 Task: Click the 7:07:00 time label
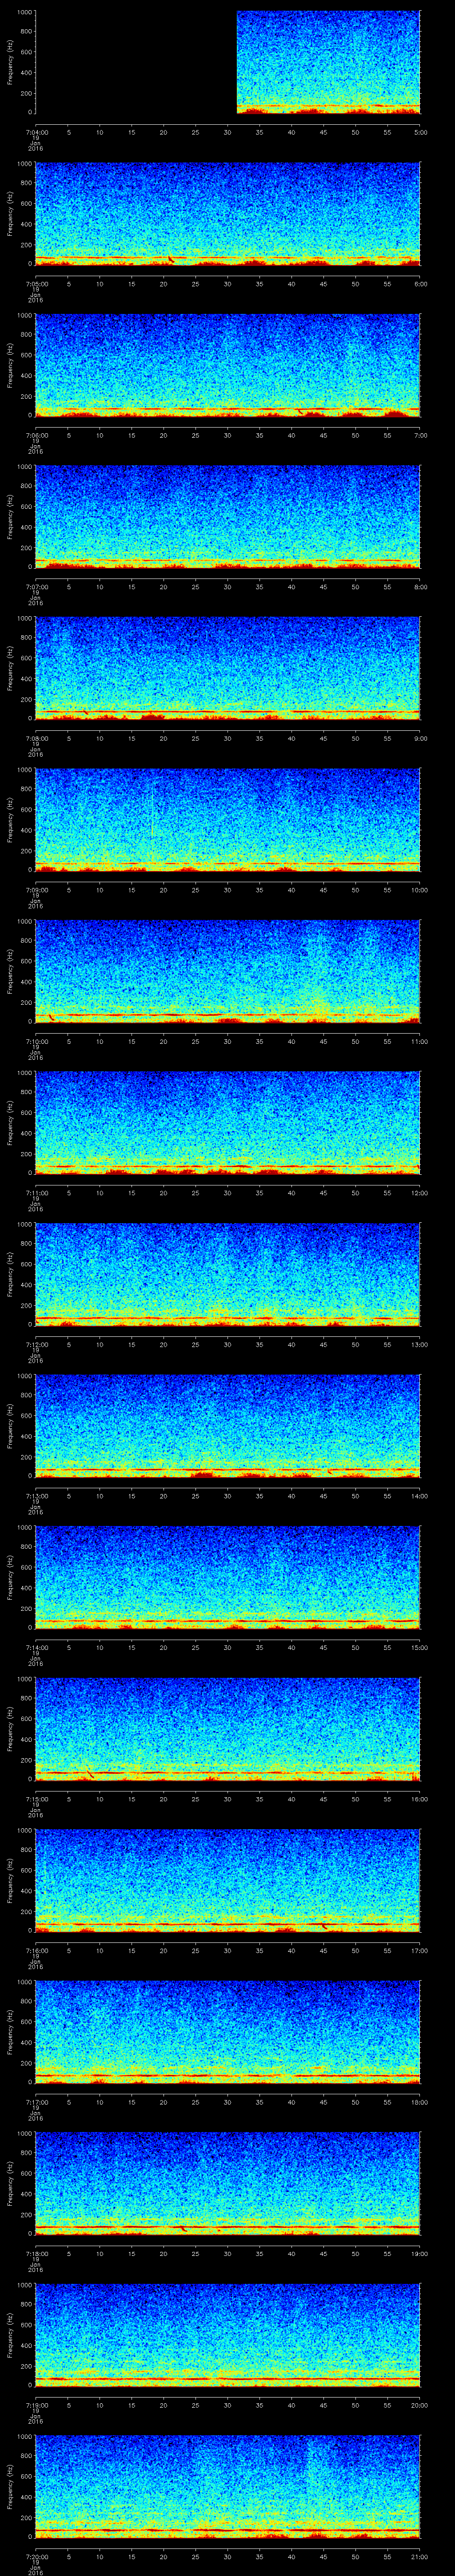[36, 586]
